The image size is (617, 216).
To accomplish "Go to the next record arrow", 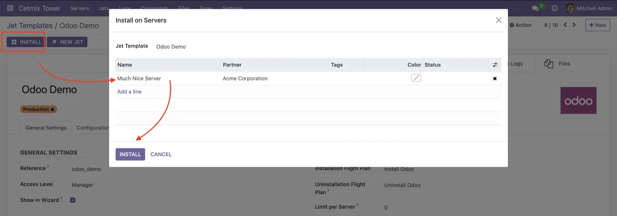I will (x=574, y=25).
